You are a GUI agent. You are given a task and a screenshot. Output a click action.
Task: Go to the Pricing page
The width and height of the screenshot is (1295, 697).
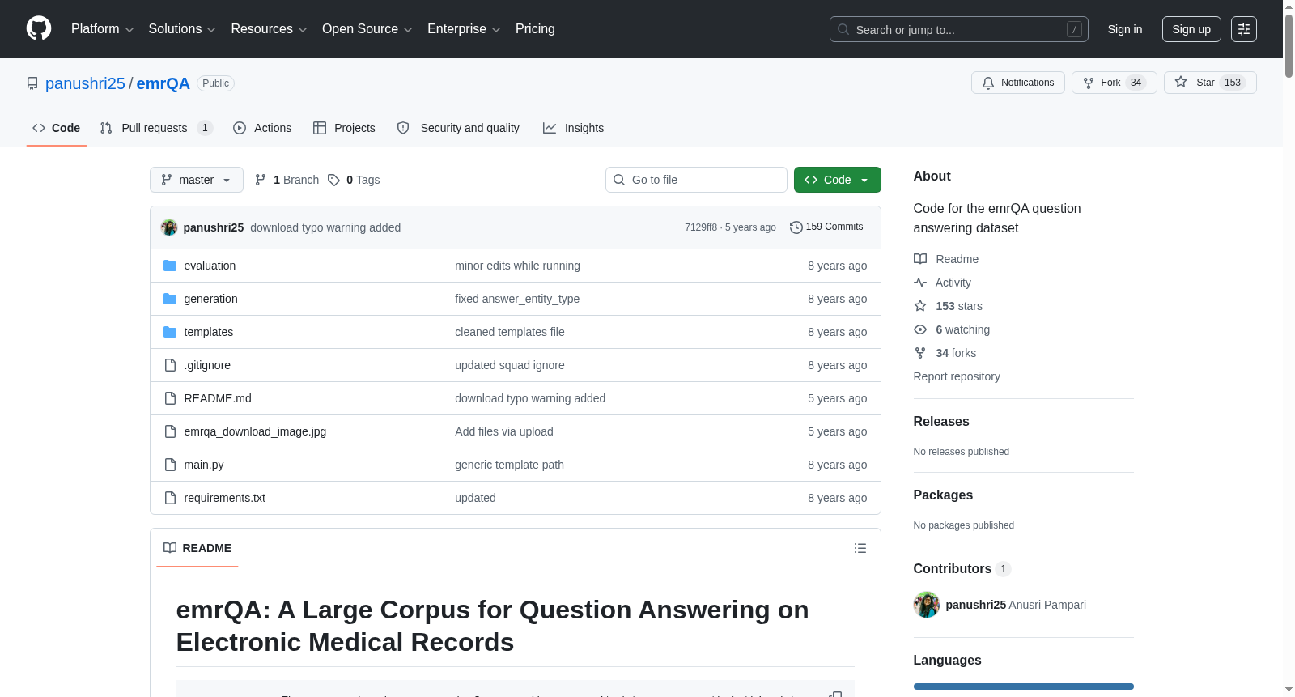535,29
